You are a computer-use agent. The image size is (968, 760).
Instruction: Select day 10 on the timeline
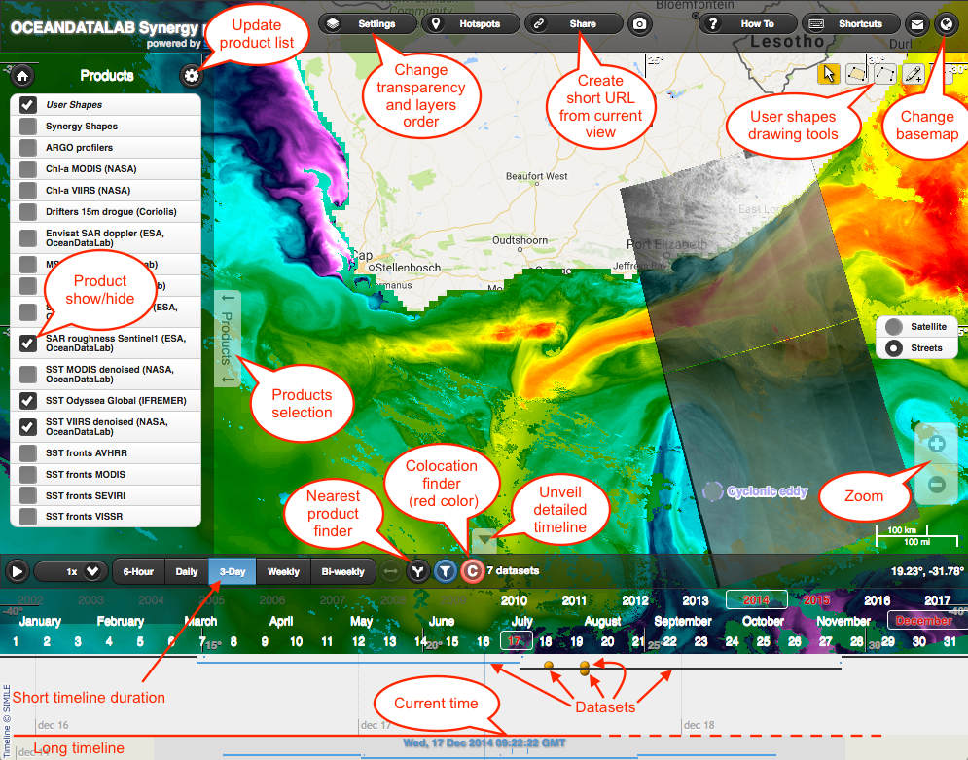297,641
